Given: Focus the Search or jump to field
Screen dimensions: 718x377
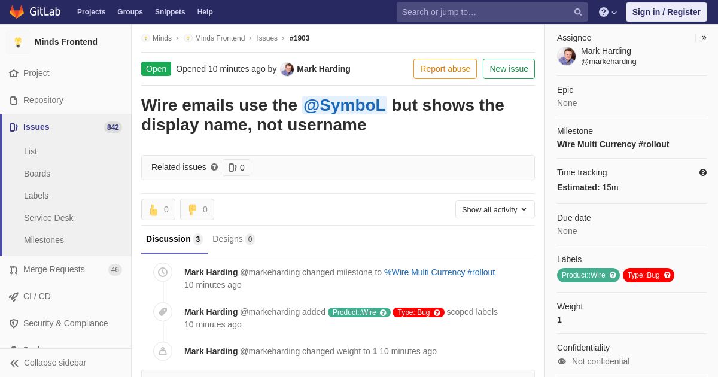Looking at the screenshot, I should click(492, 12).
